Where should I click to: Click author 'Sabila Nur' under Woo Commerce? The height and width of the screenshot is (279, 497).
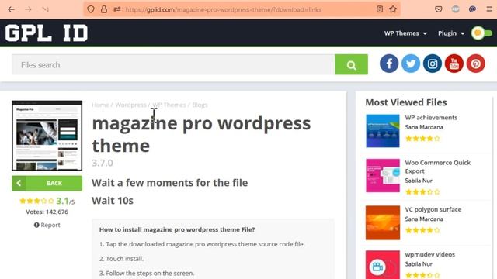coord(419,181)
